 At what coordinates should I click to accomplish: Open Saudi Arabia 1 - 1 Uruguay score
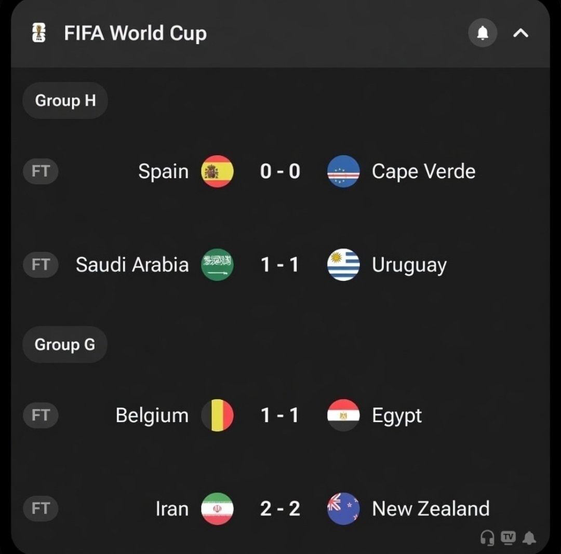tap(280, 265)
